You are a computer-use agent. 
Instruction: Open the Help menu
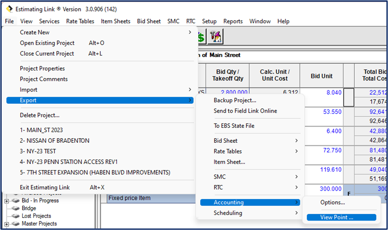pyautogui.click(x=283, y=21)
